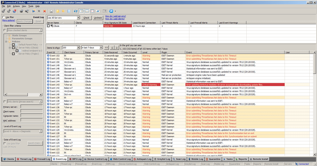Check the Server Policy (Cibula) checkbox
This screenshot has height=166, width=317.
coord(13,48)
